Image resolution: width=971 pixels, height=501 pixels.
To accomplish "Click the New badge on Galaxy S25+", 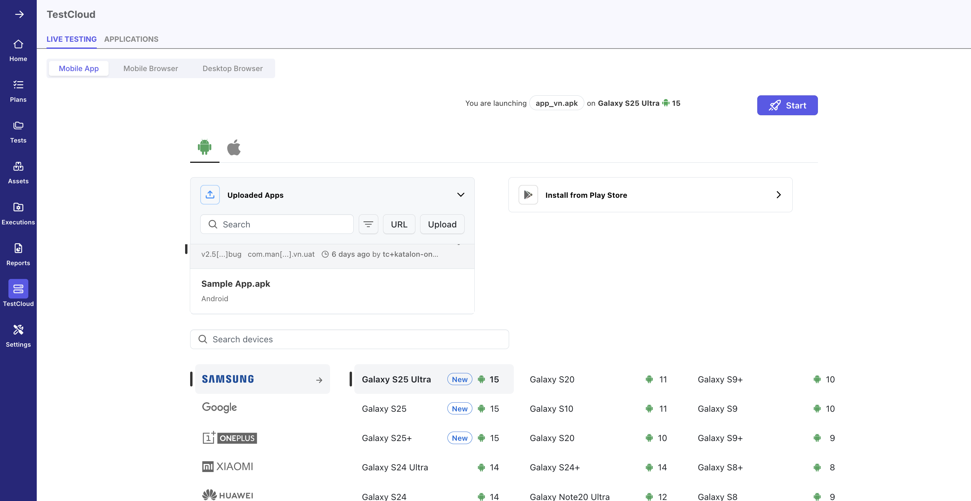I will (460, 438).
